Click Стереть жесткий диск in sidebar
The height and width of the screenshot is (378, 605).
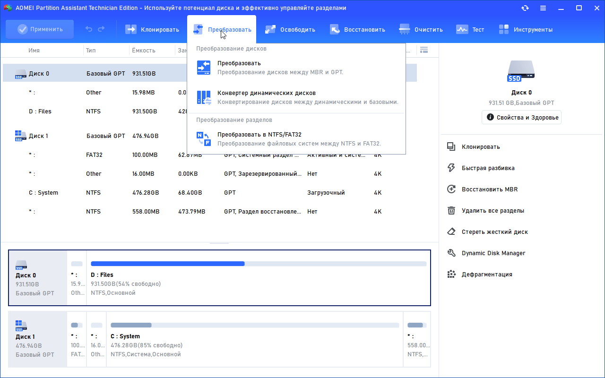495,232
